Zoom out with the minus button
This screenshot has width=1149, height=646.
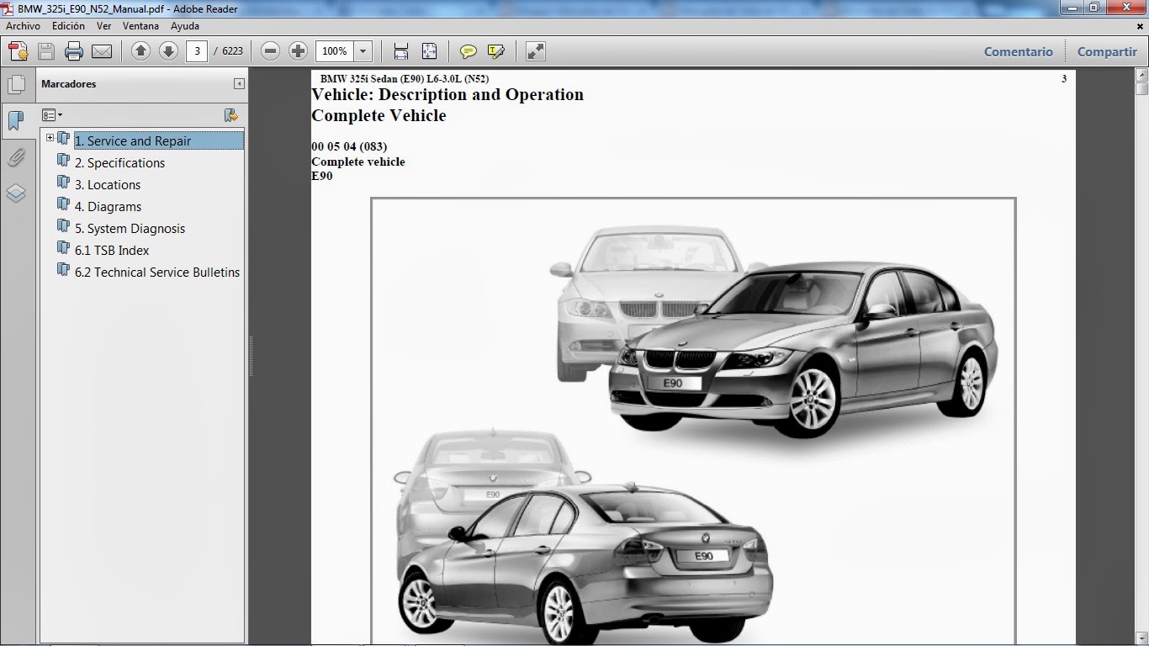point(270,51)
